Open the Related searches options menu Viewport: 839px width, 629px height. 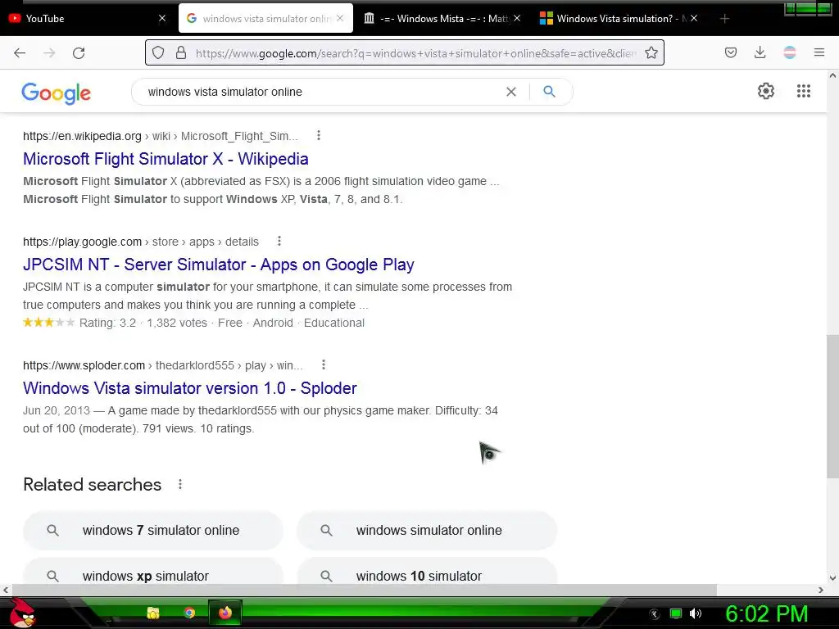coord(179,484)
